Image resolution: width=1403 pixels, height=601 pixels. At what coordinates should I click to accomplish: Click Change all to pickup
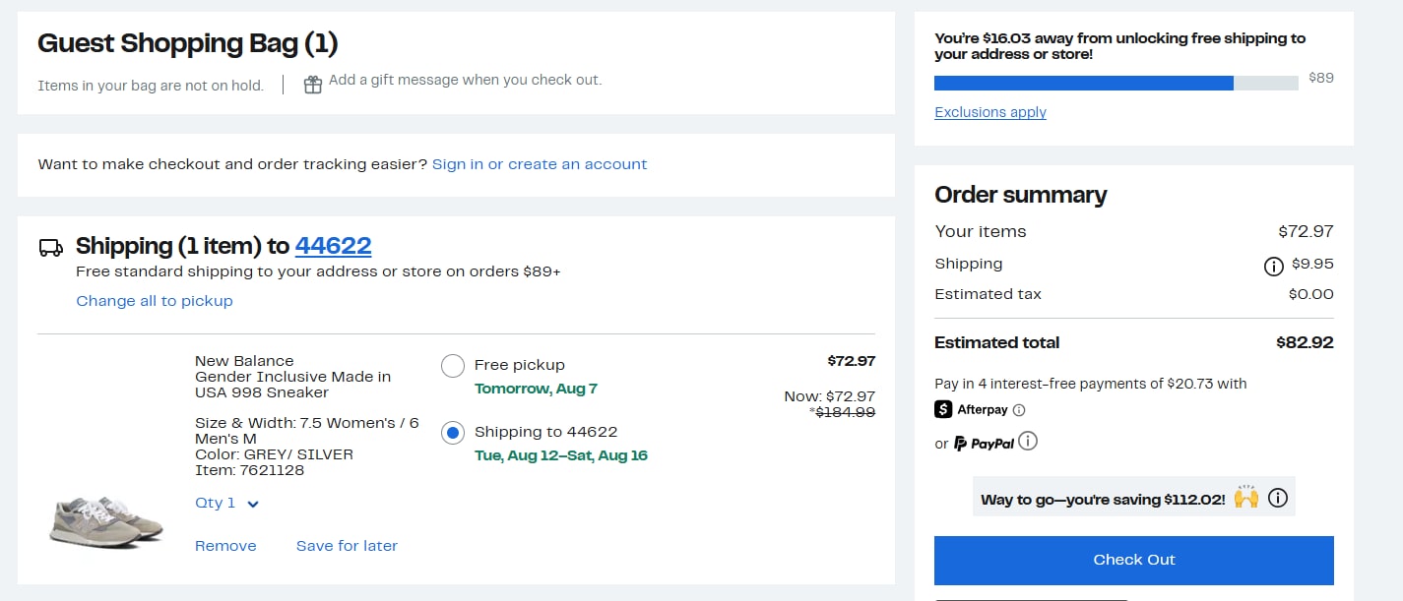point(155,301)
